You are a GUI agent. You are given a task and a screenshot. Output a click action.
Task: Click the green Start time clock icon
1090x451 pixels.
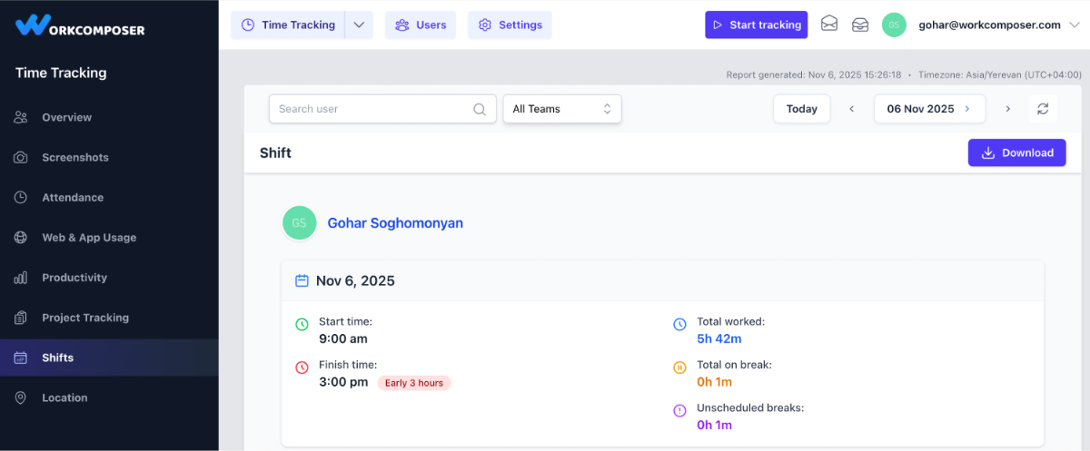click(302, 324)
